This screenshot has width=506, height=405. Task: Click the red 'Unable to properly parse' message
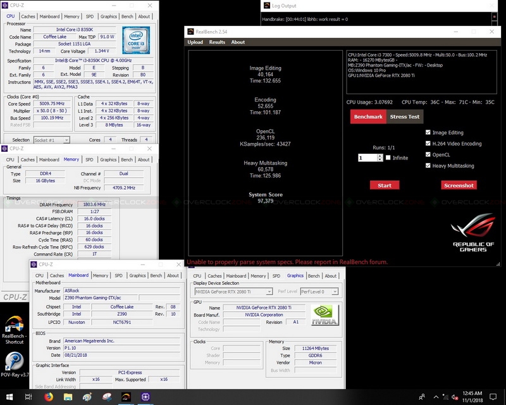287,262
